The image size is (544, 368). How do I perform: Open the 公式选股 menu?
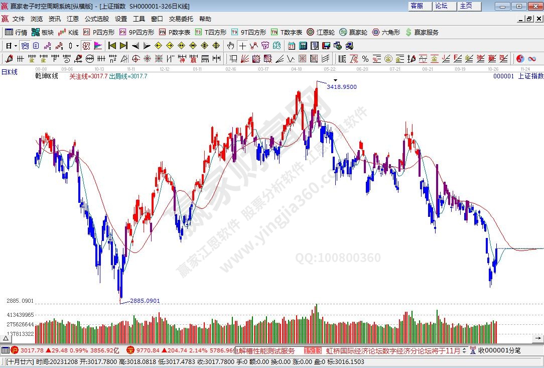pyautogui.click(x=96, y=19)
